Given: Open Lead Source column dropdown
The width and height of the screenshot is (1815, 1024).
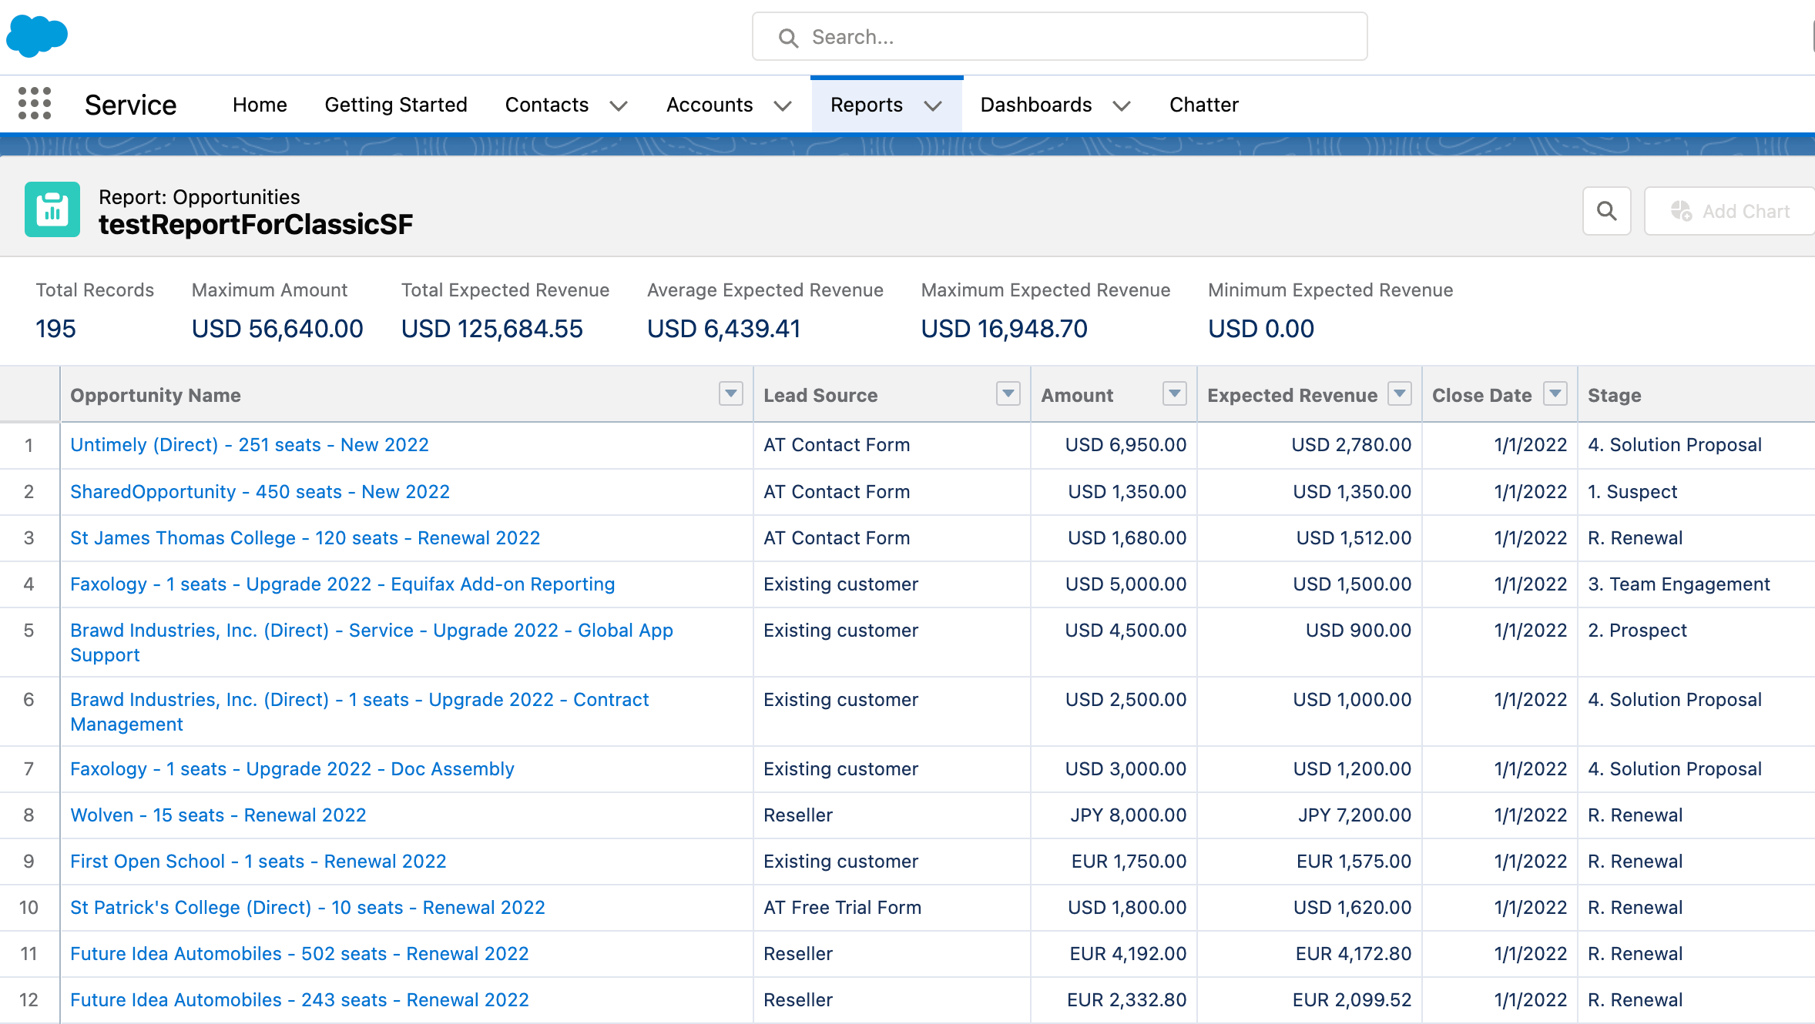Looking at the screenshot, I should click(1008, 393).
